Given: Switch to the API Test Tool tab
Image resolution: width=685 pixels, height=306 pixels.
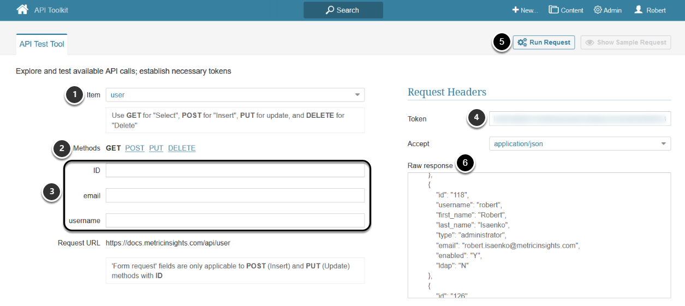Looking at the screenshot, I should [x=42, y=44].
